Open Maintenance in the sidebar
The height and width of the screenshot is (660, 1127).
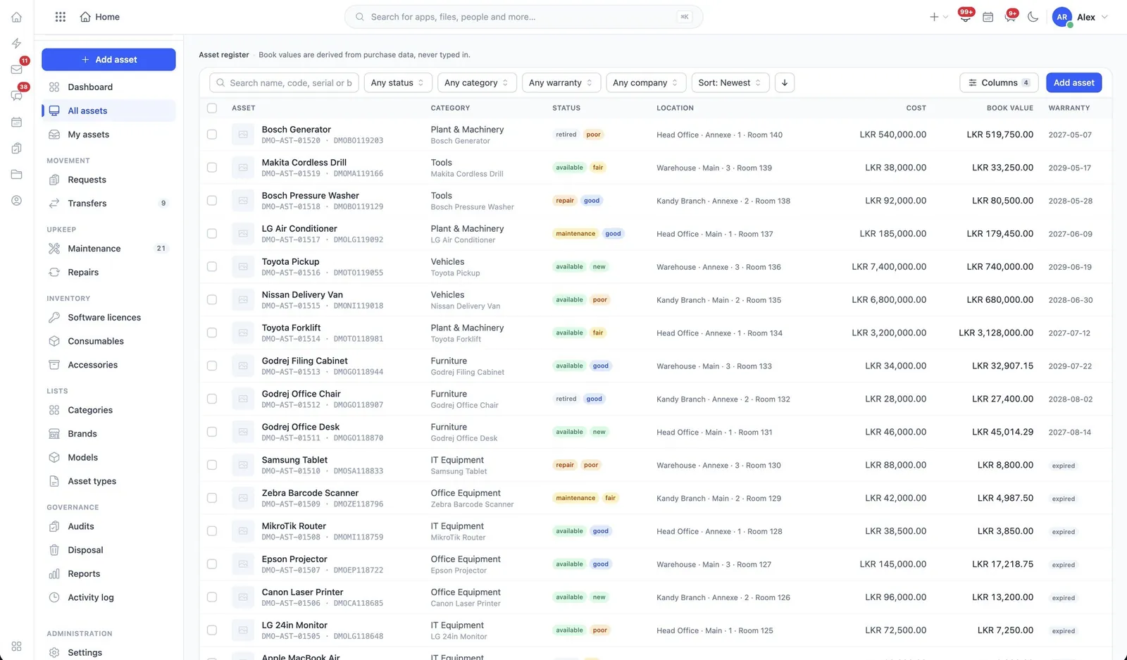[108, 249]
